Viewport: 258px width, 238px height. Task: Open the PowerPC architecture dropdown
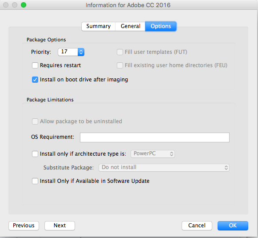pos(153,154)
